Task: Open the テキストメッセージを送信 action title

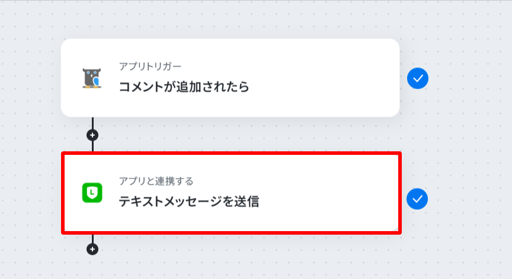Action: click(188, 202)
